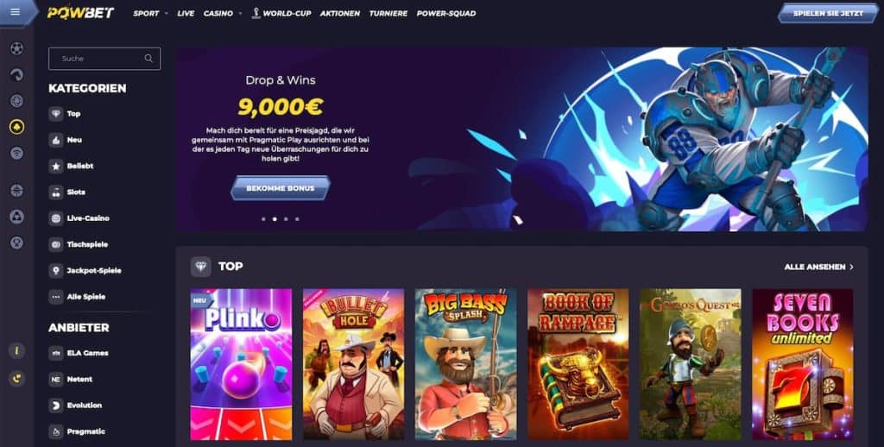Select the highlighted casino spade sidebar icon
This screenshot has width=884, height=447.
16,127
